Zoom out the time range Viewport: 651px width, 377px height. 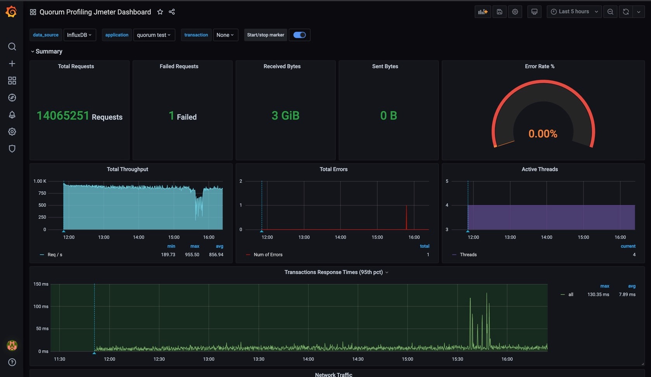[x=610, y=12]
